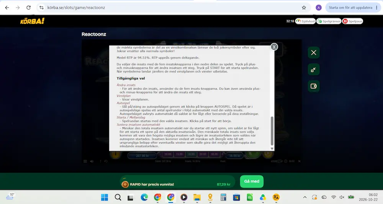Select the 20.00 bet button
This screenshot has height=204, width=383.
203,154
